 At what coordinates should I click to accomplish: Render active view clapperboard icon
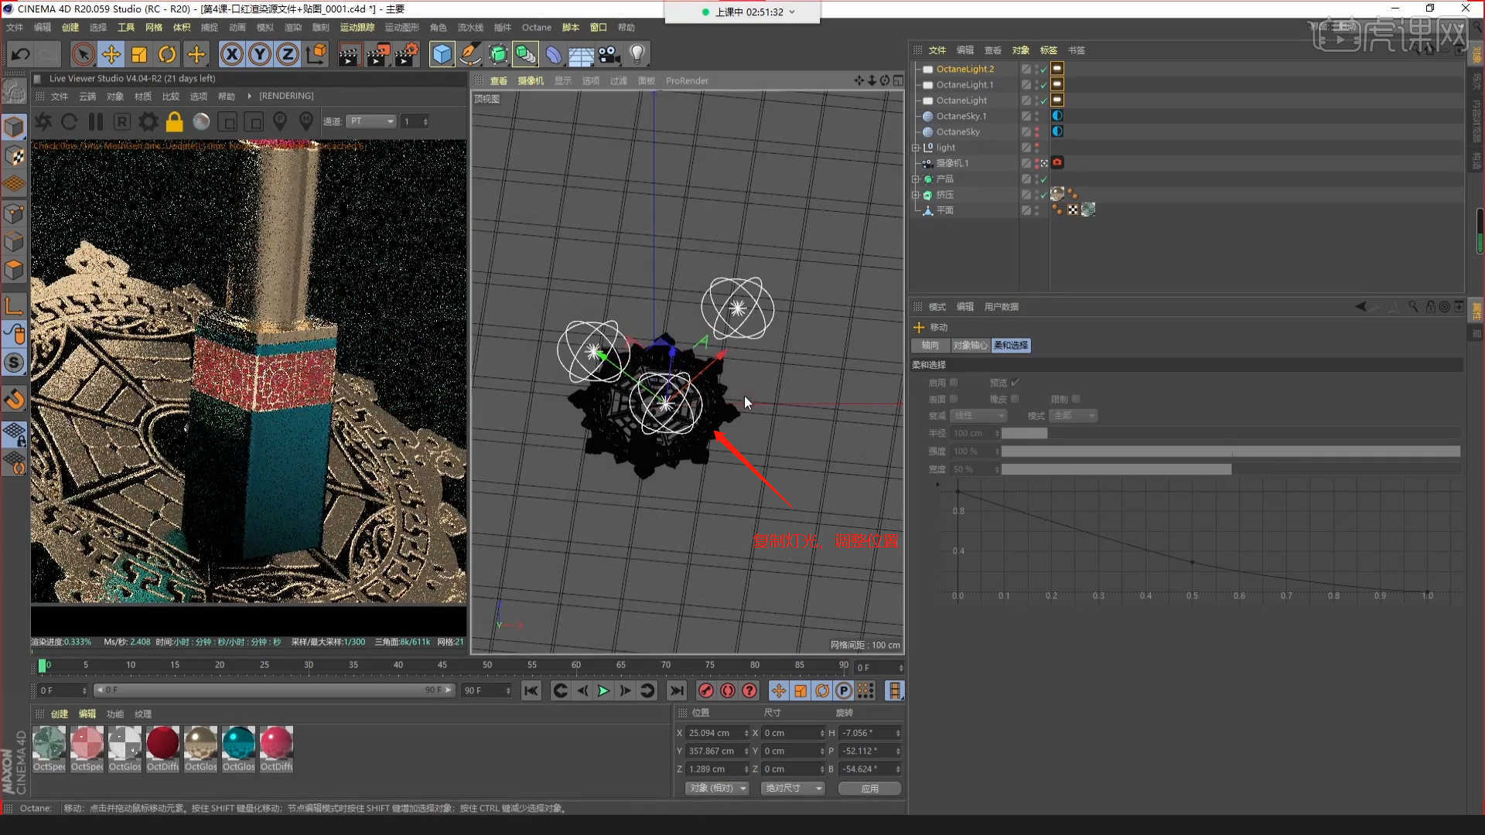(349, 54)
